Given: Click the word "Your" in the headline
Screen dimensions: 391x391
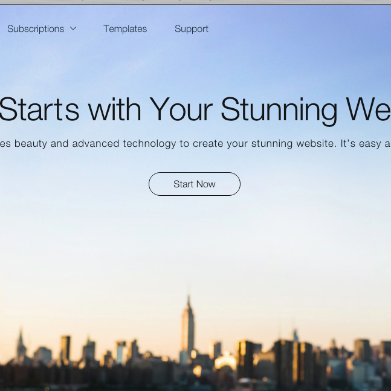Looking at the screenshot, I should pos(181,109).
